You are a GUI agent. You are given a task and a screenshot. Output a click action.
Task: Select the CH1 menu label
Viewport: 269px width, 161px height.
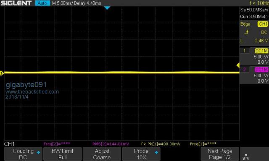pos(9,144)
